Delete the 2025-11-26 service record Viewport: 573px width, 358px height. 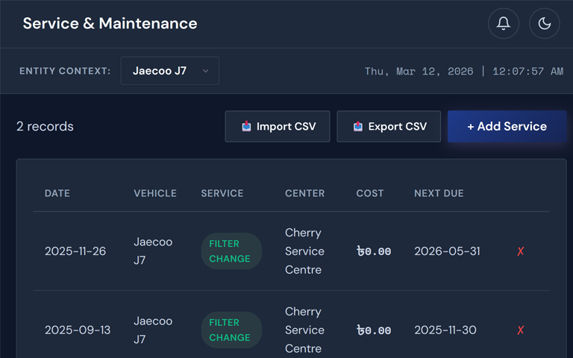(521, 251)
